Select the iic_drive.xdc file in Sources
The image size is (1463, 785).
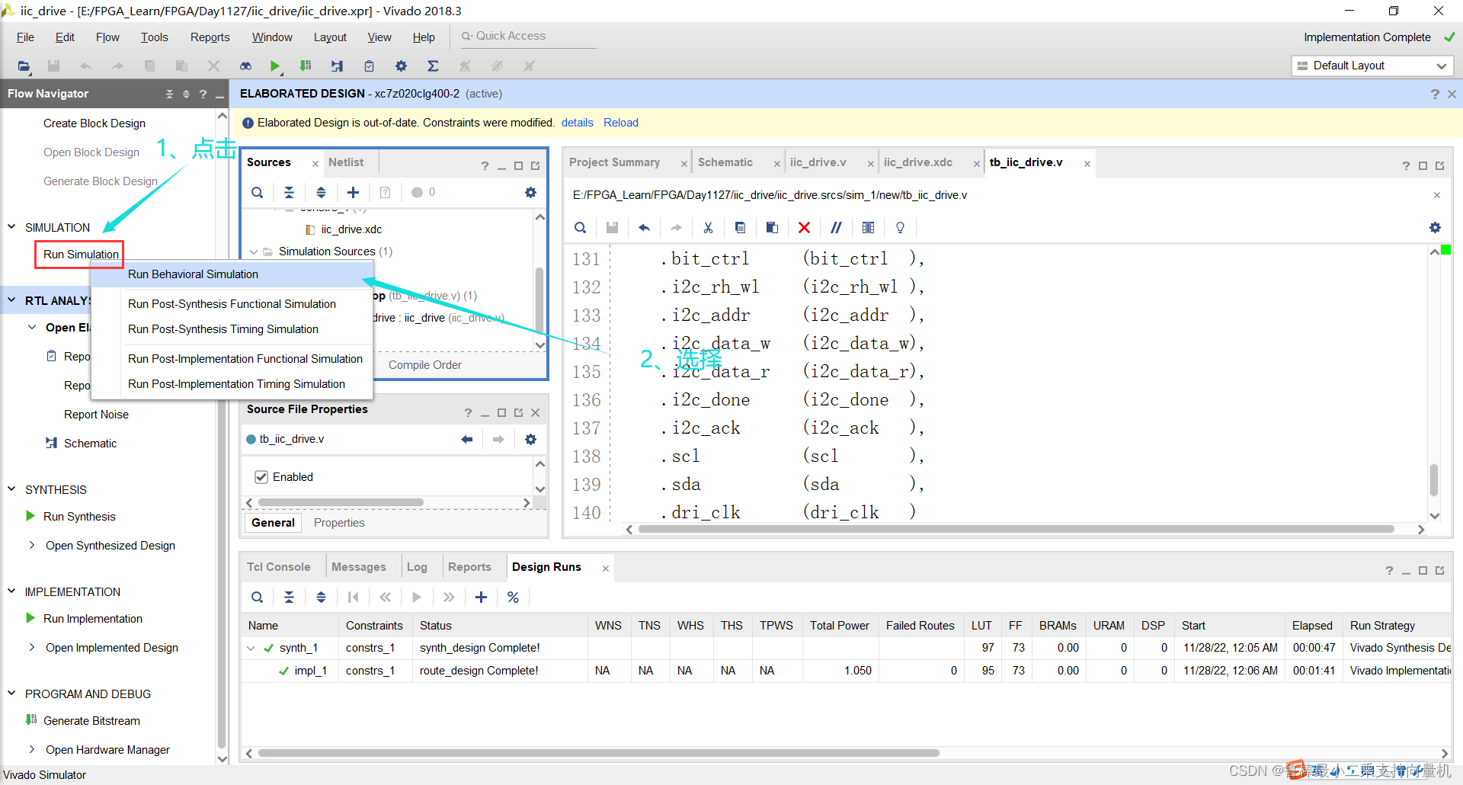[351, 229]
